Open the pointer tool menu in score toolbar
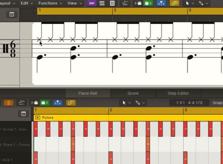 click(x=190, y=3)
